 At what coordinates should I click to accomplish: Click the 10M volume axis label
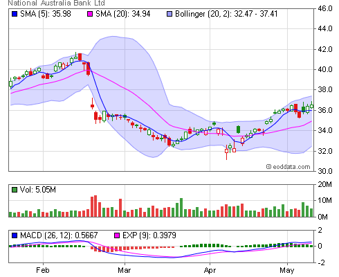324,200
